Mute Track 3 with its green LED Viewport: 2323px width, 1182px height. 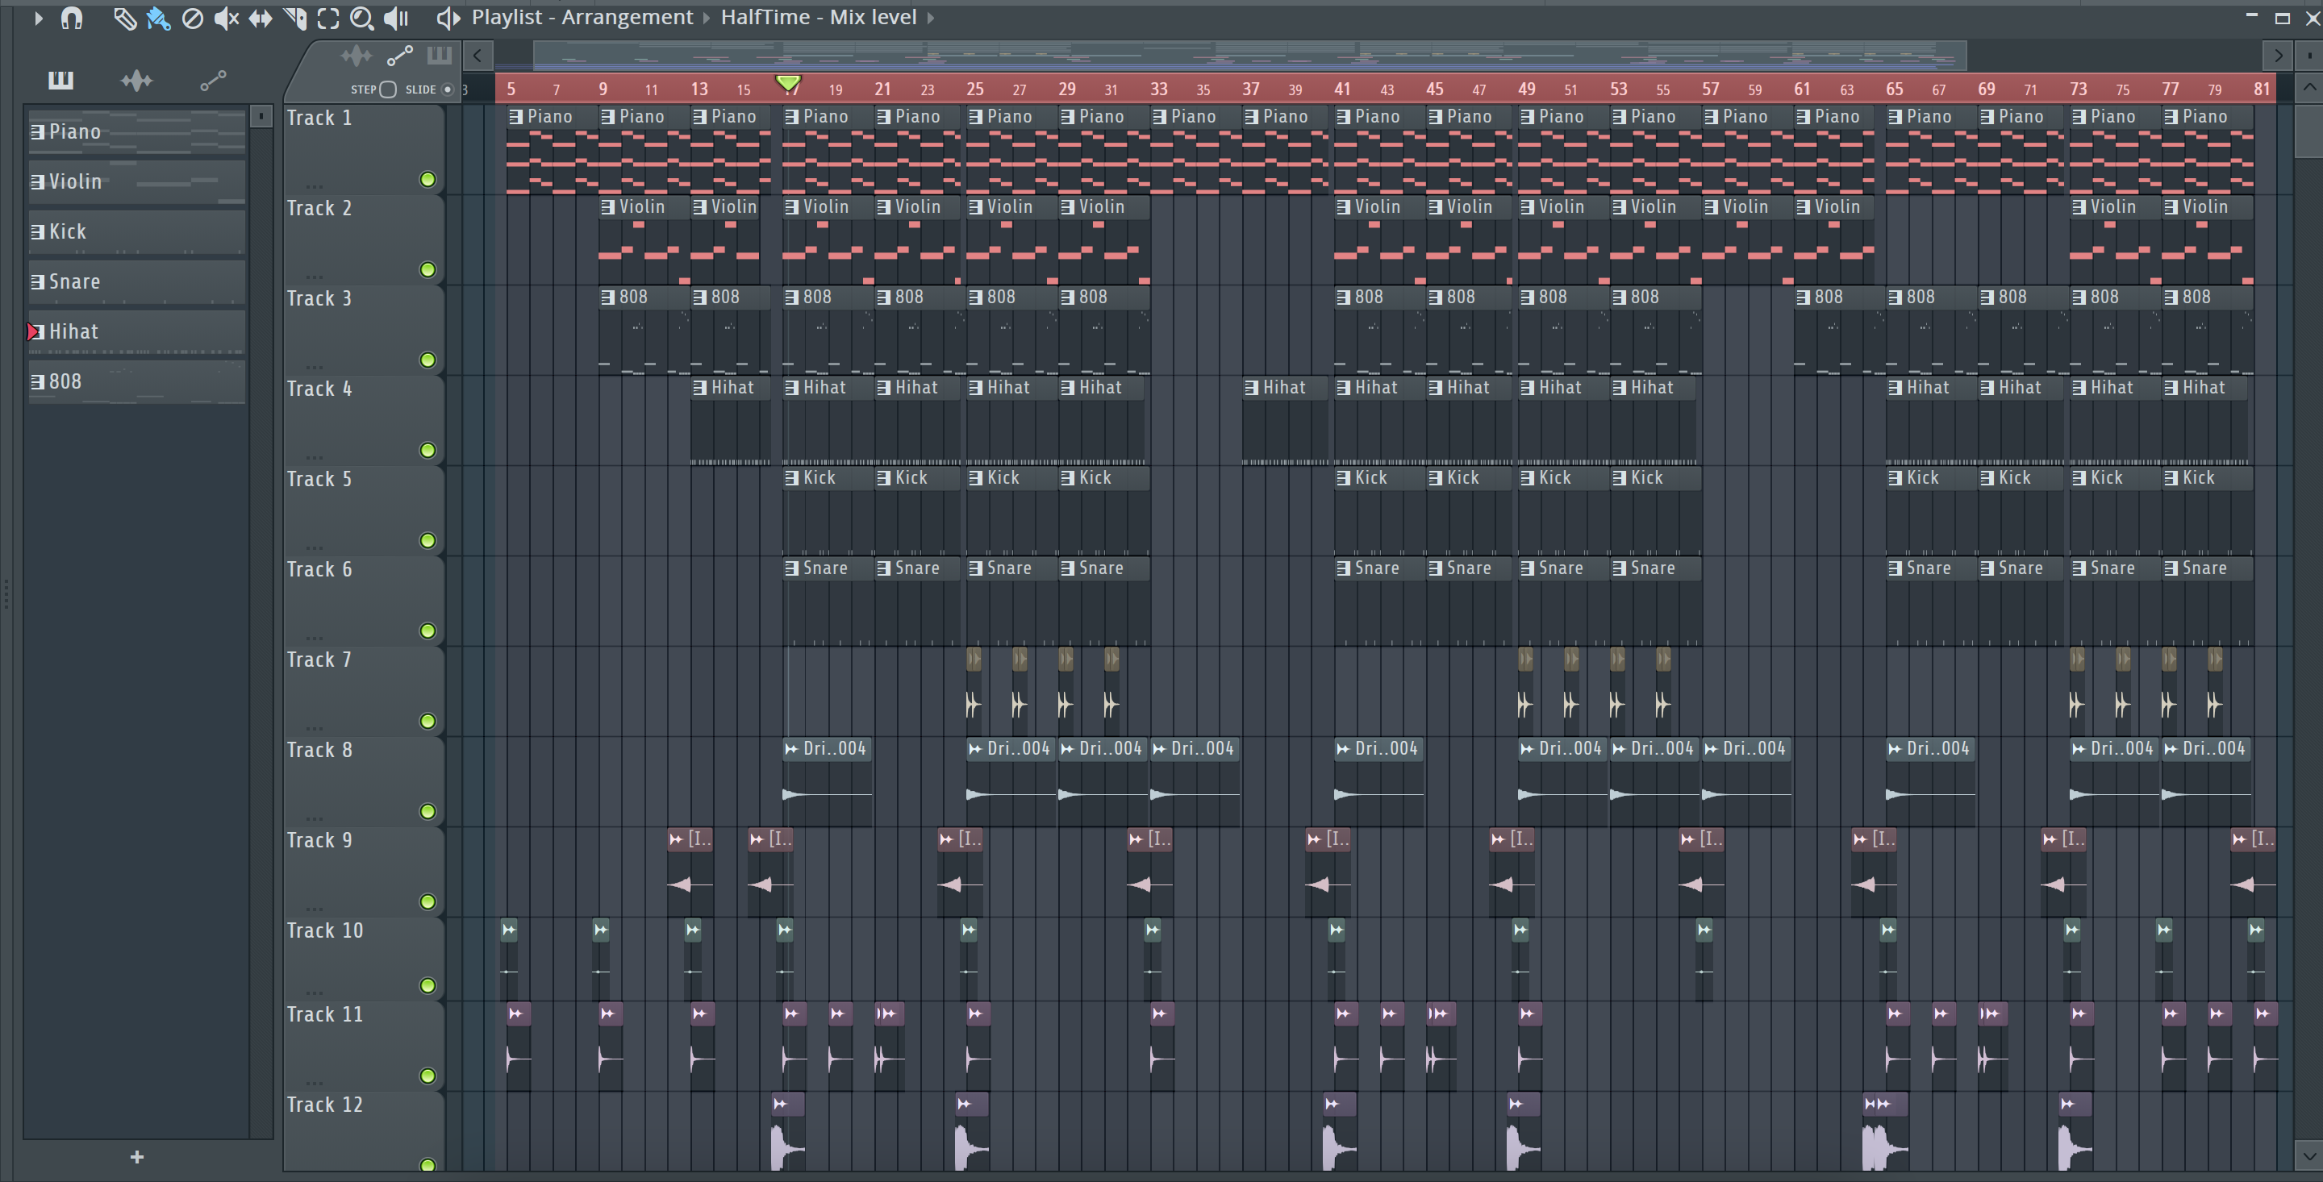point(428,360)
